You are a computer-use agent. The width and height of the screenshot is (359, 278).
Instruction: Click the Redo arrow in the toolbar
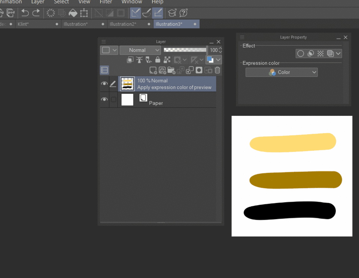(36, 13)
